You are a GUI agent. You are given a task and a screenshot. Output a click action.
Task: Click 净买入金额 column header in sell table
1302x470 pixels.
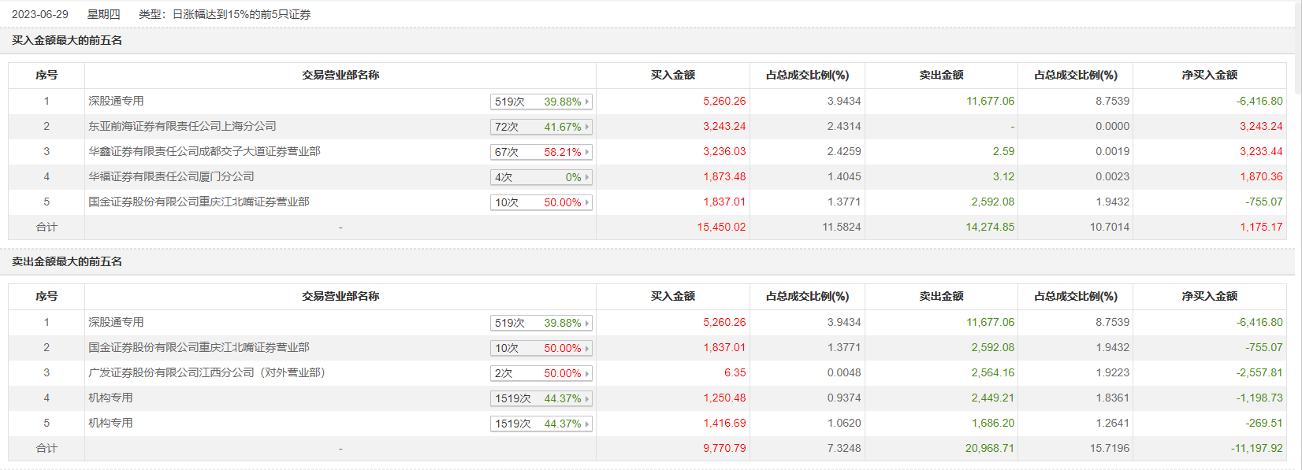(x=1209, y=296)
